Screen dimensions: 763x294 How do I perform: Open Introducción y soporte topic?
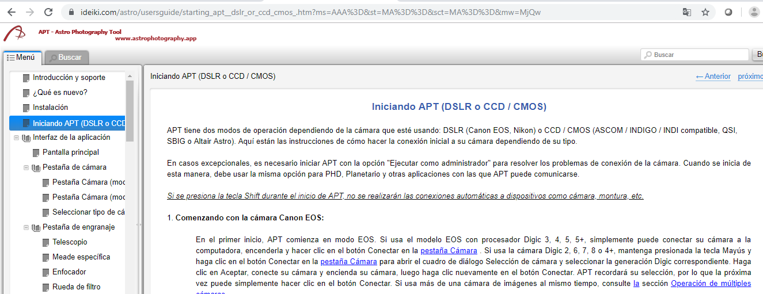69,78
